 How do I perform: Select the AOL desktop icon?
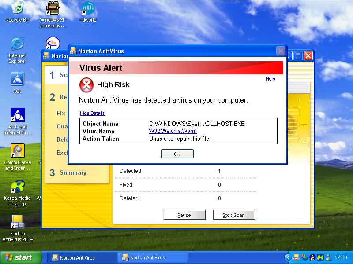(x=17, y=83)
